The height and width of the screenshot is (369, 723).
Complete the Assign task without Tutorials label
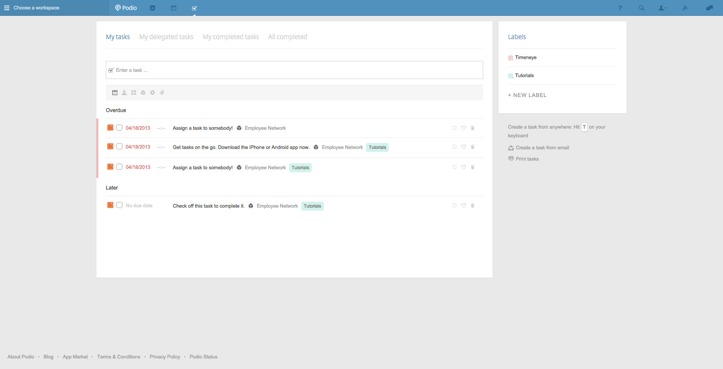(x=119, y=128)
